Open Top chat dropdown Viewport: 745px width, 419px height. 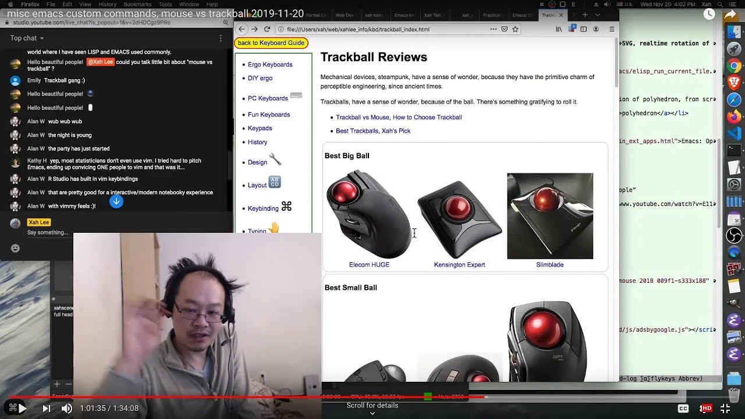tap(27, 38)
